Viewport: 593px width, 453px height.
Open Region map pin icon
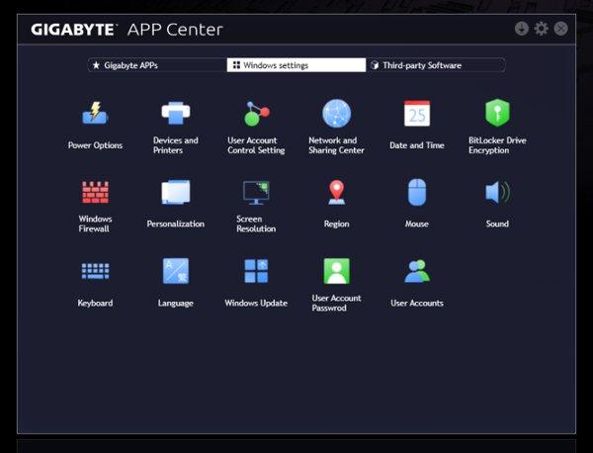tap(337, 192)
